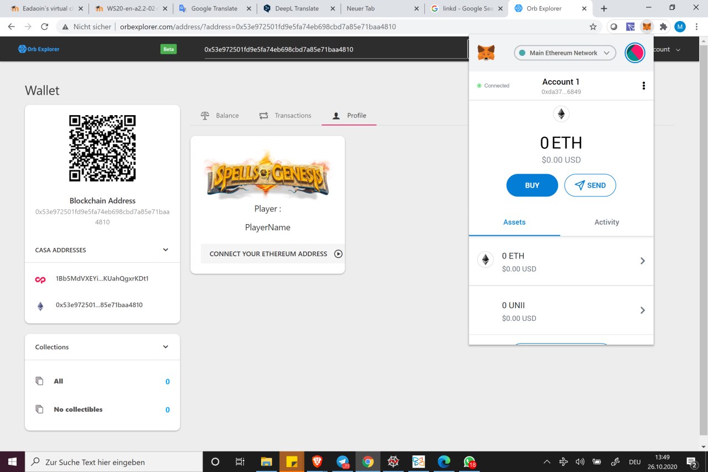The height and width of the screenshot is (472, 708).
Task: Click the volume icon in system tray
Action: (580, 461)
